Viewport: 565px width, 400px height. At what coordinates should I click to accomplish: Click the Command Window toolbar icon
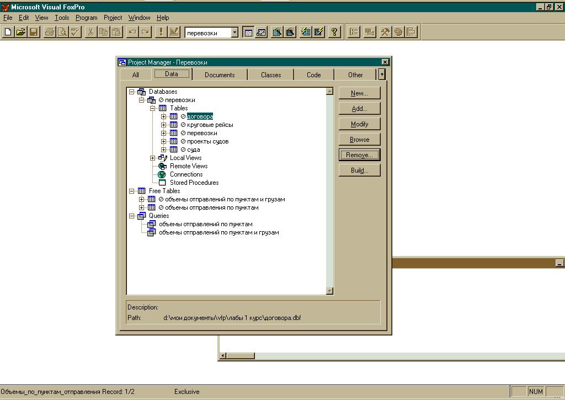(x=248, y=33)
